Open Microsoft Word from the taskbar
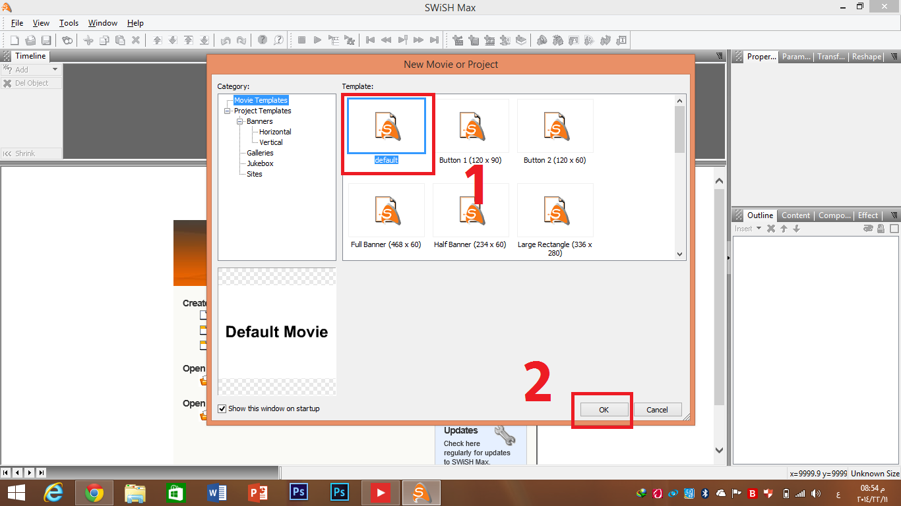The width and height of the screenshot is (901, 506). 217,493
